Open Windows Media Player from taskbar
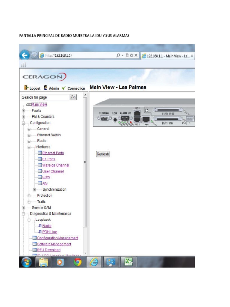 coord(60,262)
